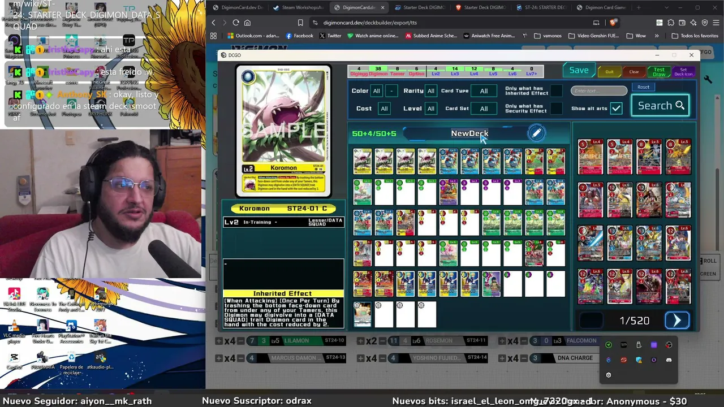Open browser extensions puzzle icon

[671, 23]
